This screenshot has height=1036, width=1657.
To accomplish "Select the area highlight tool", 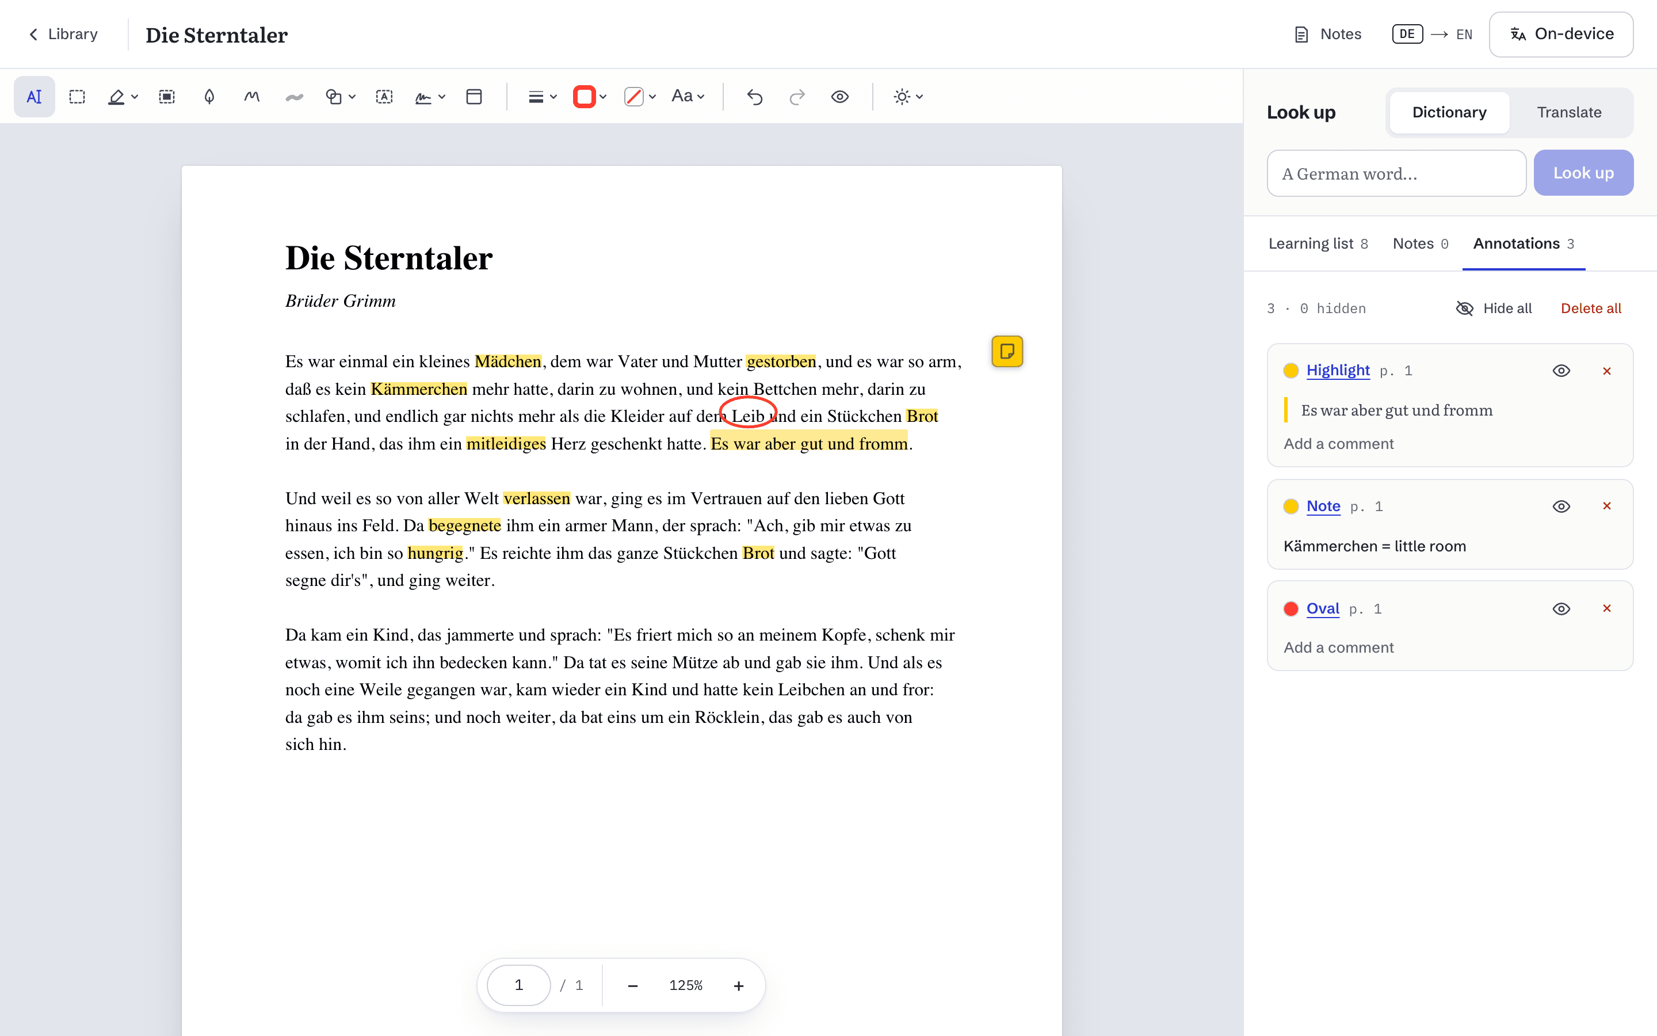I will [166, 97].
